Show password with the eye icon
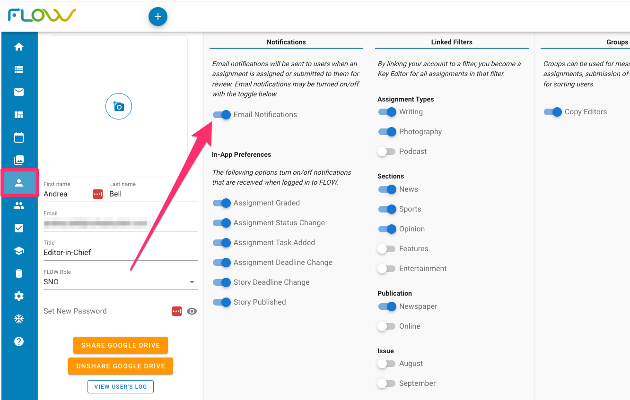630x400 pixels. [192, 311]
